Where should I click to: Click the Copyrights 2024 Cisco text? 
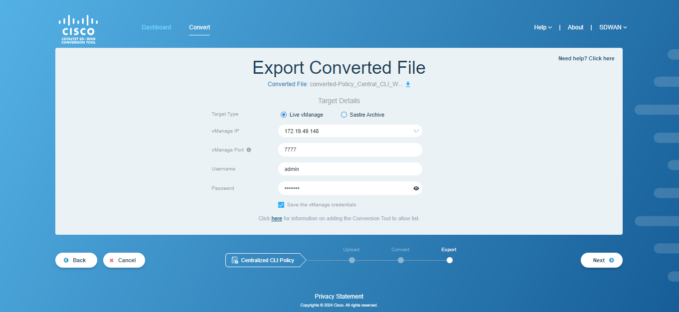click(x=339, y=305)
